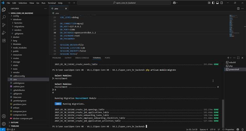Toggle panel visibility layout button

tap(217, 3)
